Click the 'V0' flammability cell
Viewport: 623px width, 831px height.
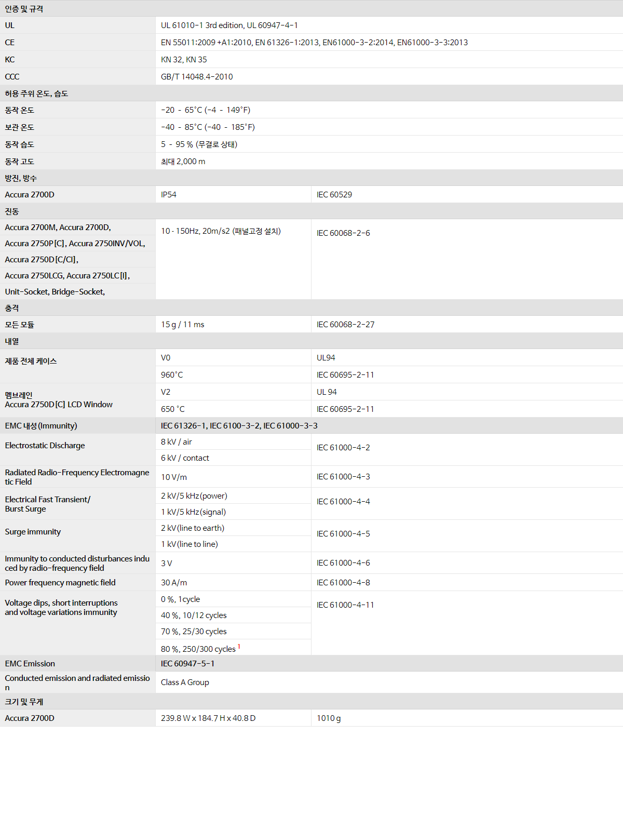click(x=233, y=358)
